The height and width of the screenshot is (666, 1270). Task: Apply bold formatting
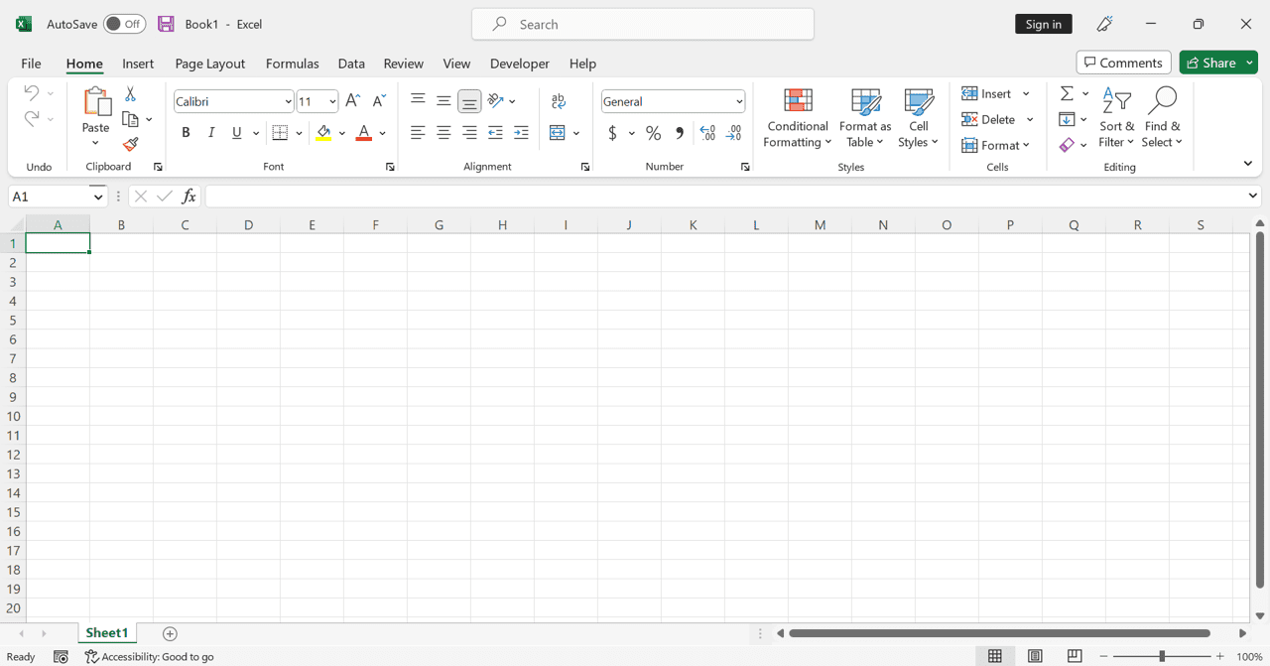186,132
